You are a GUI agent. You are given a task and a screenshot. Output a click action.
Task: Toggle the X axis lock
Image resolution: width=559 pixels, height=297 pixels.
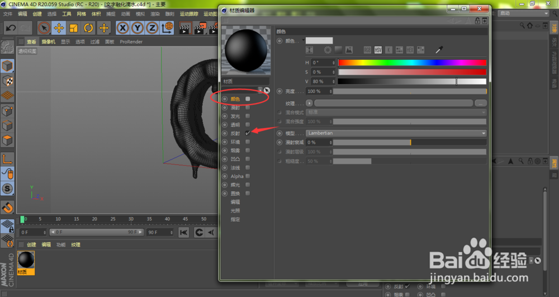122,28
